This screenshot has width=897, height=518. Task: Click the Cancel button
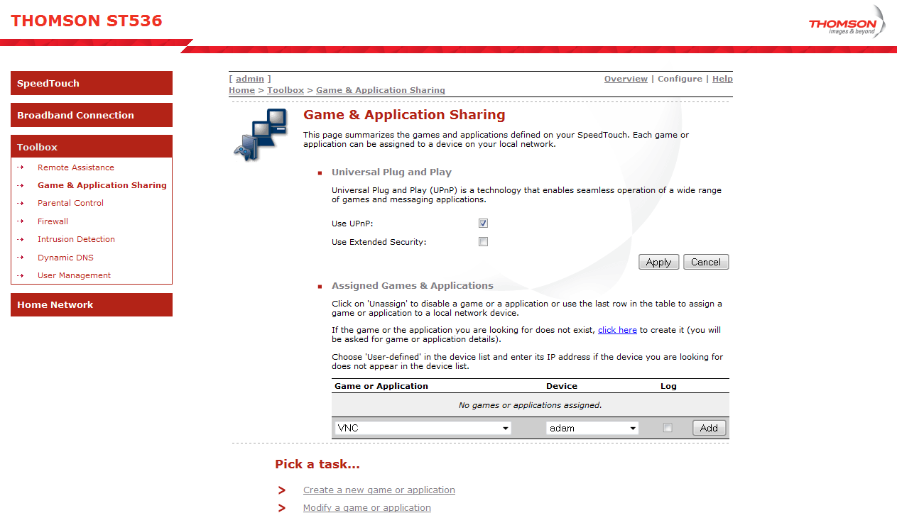pos(706,262)
